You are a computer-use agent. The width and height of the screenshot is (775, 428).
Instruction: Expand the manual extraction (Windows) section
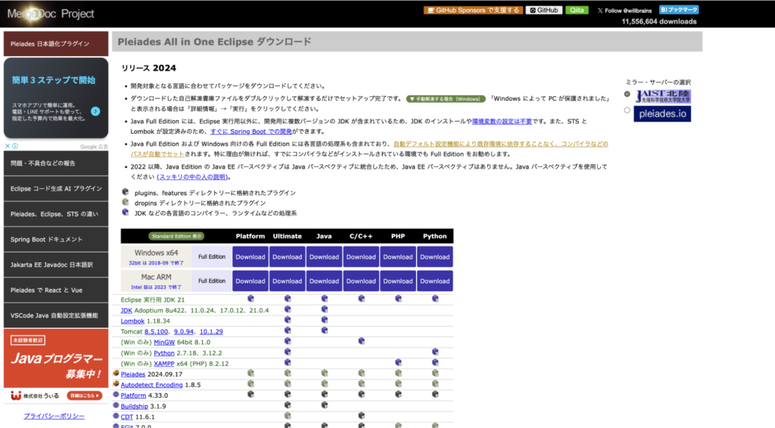coord(445,98)
